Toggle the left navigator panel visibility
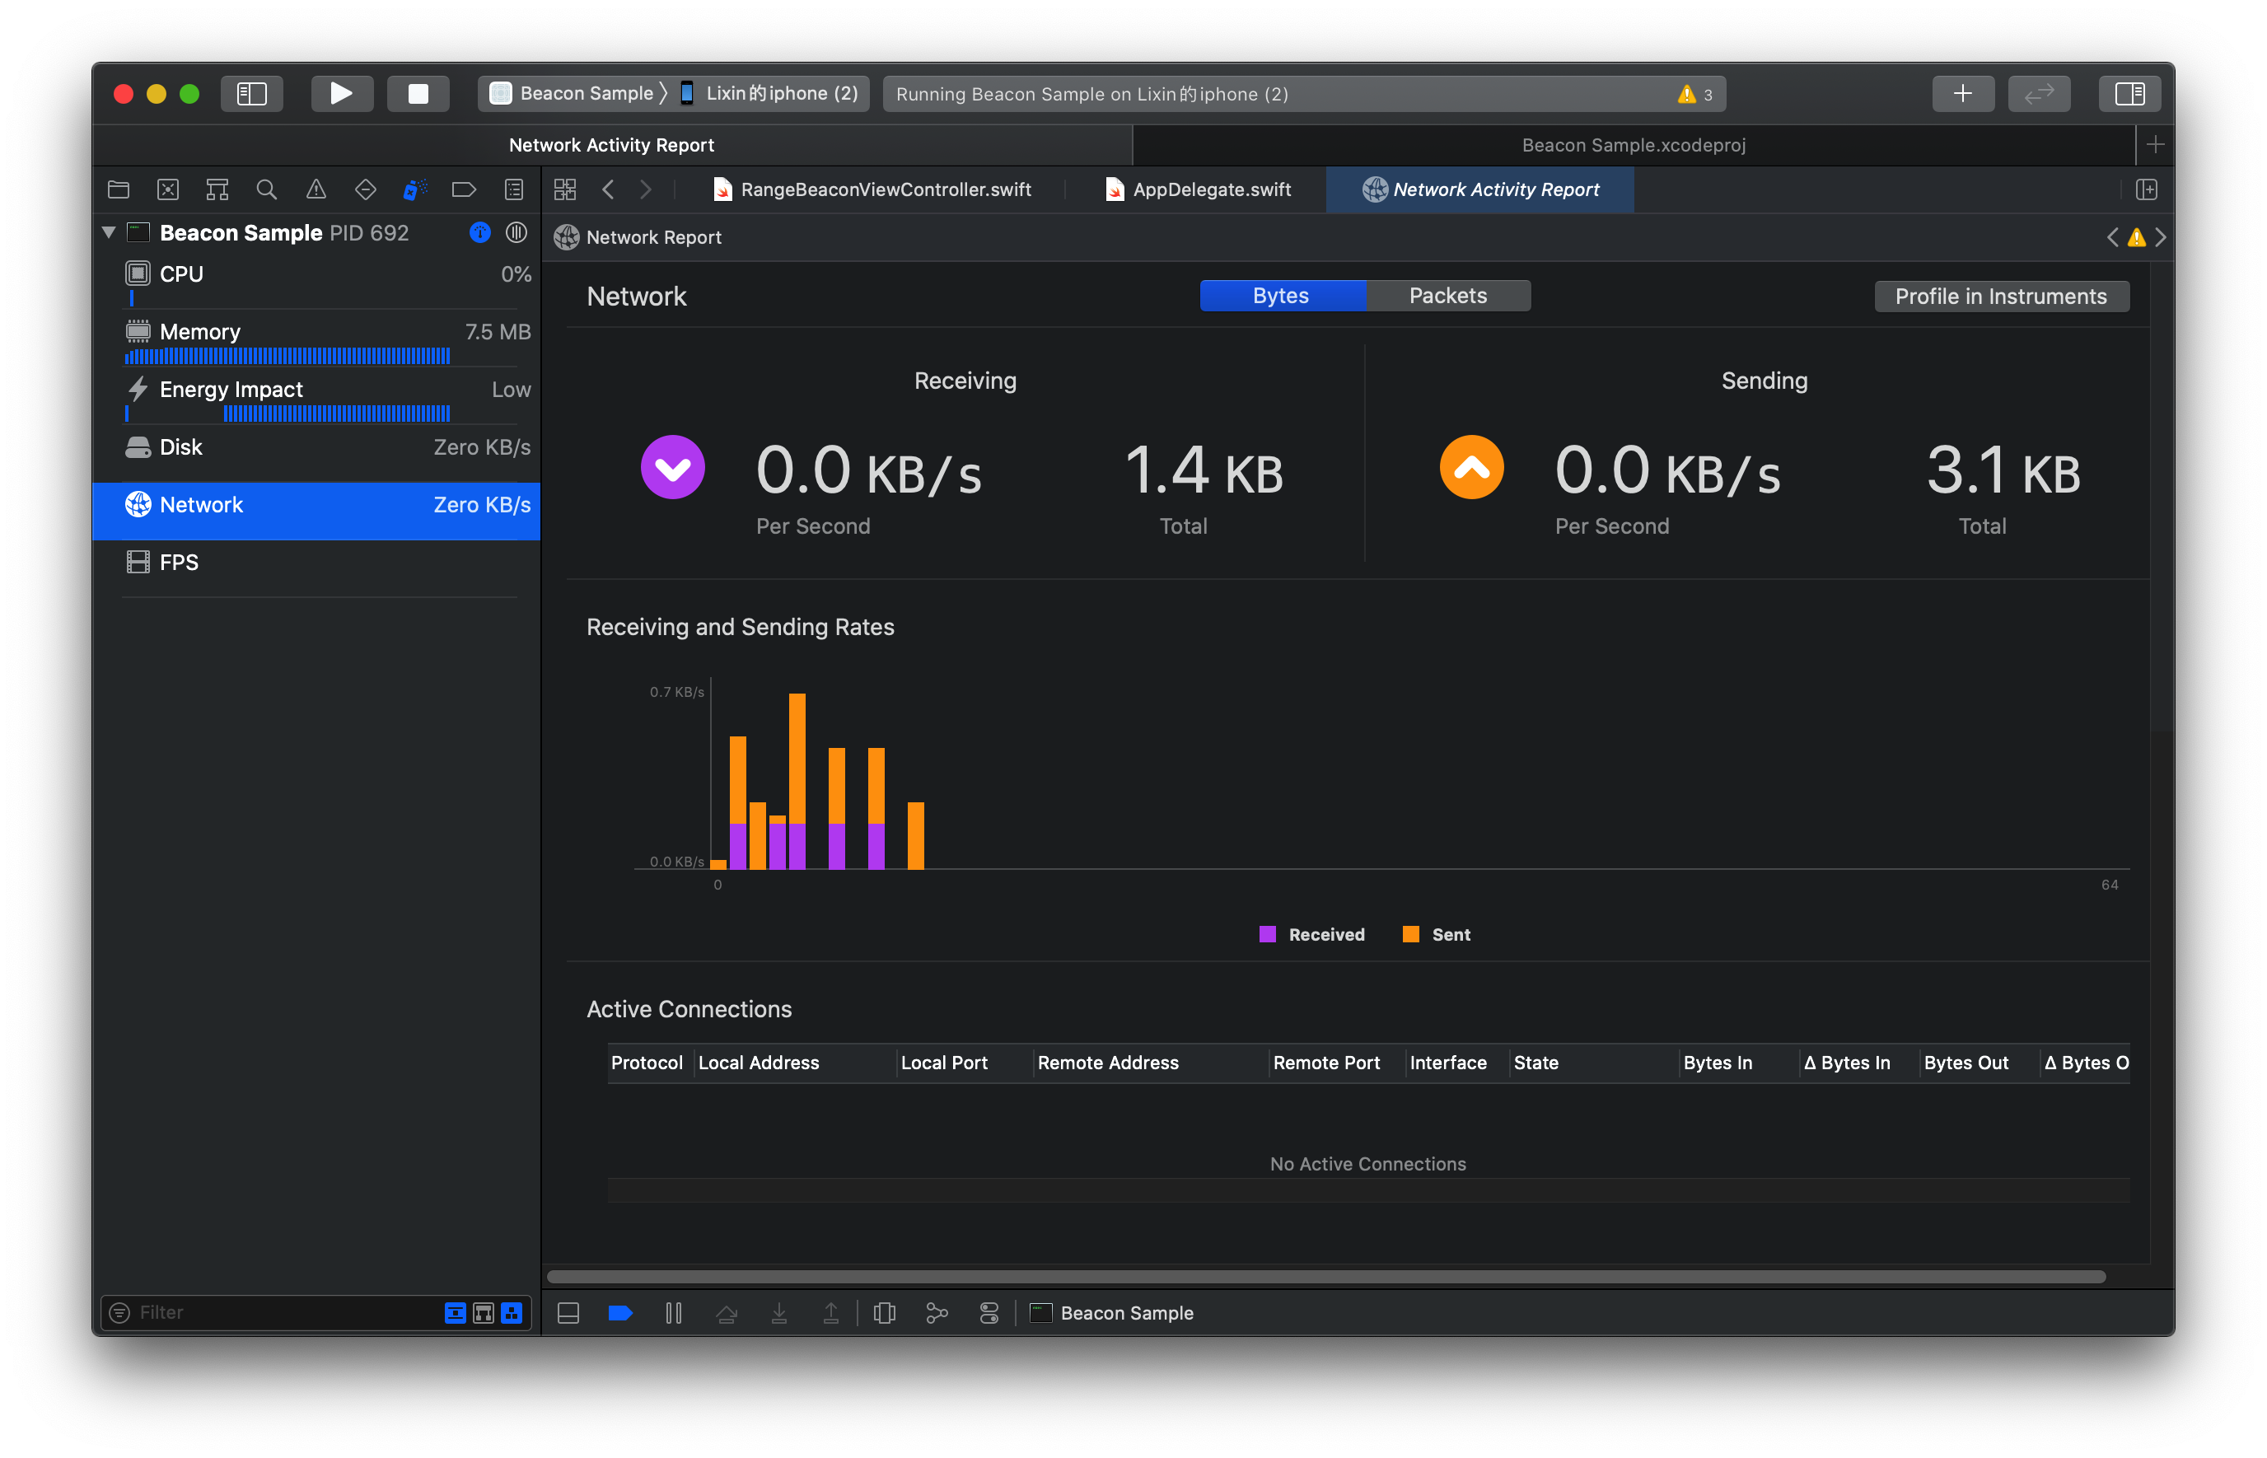This screenshot has width=2267, height=1458. (x=252, y=94)
